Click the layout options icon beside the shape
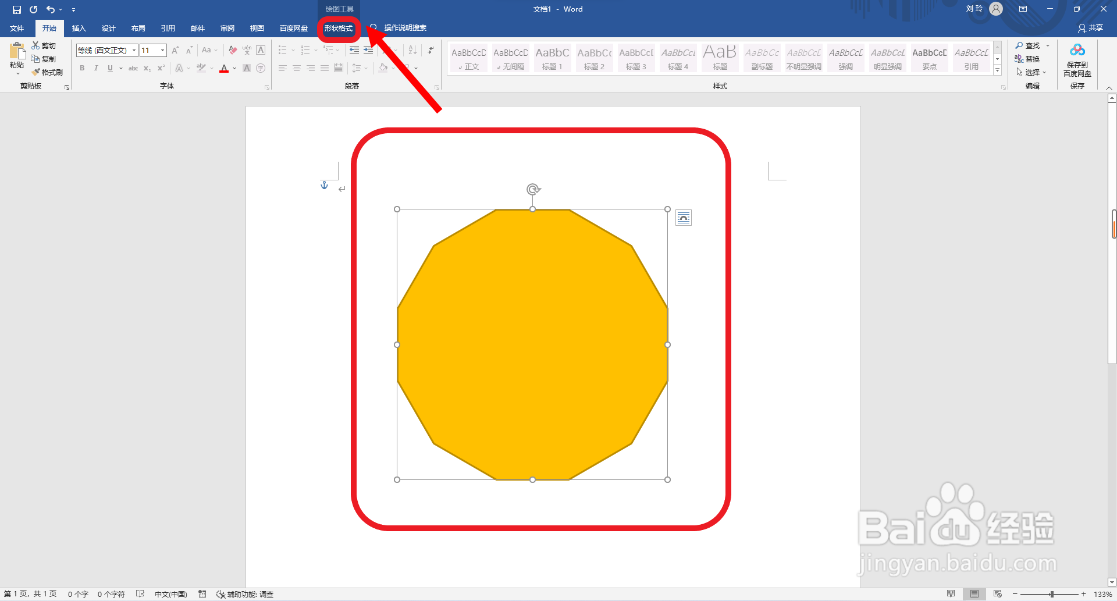 (x=684, y=218)
